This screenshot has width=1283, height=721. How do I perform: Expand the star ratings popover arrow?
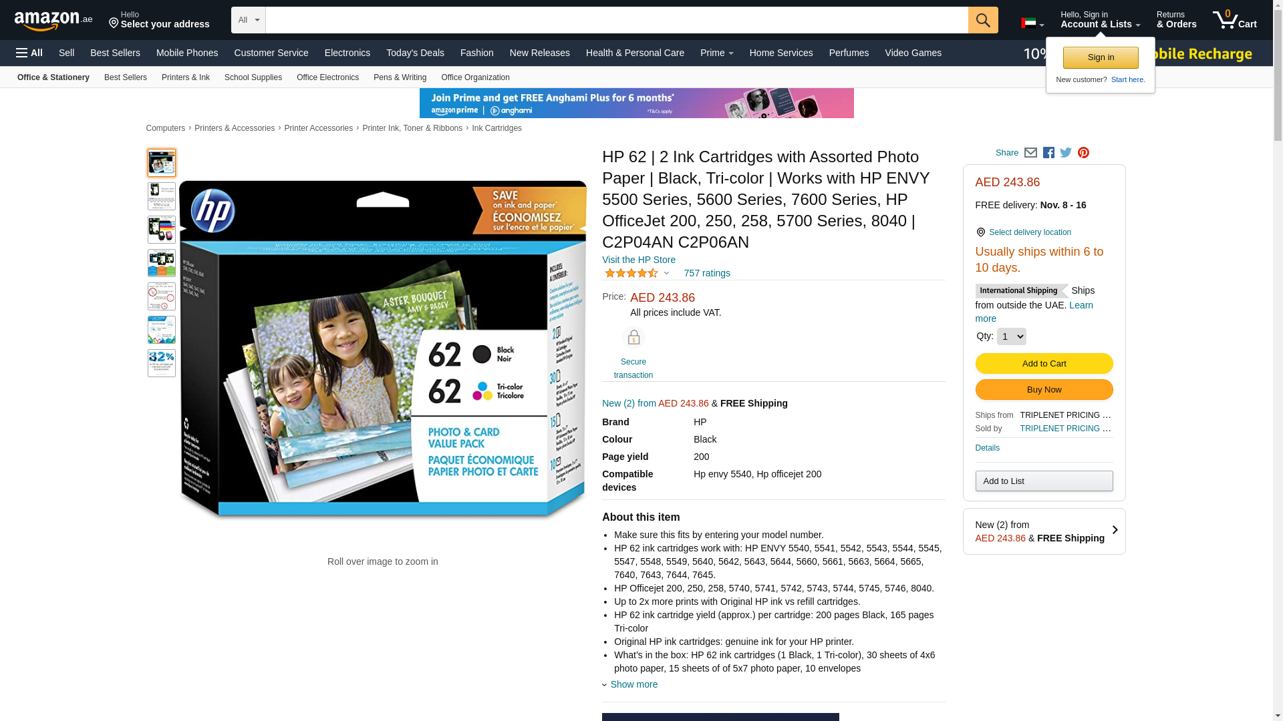pyautogui.click(x=666, y=273)
